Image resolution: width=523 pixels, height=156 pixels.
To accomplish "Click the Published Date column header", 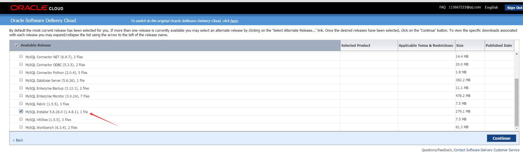I will (x=499, y=46).
